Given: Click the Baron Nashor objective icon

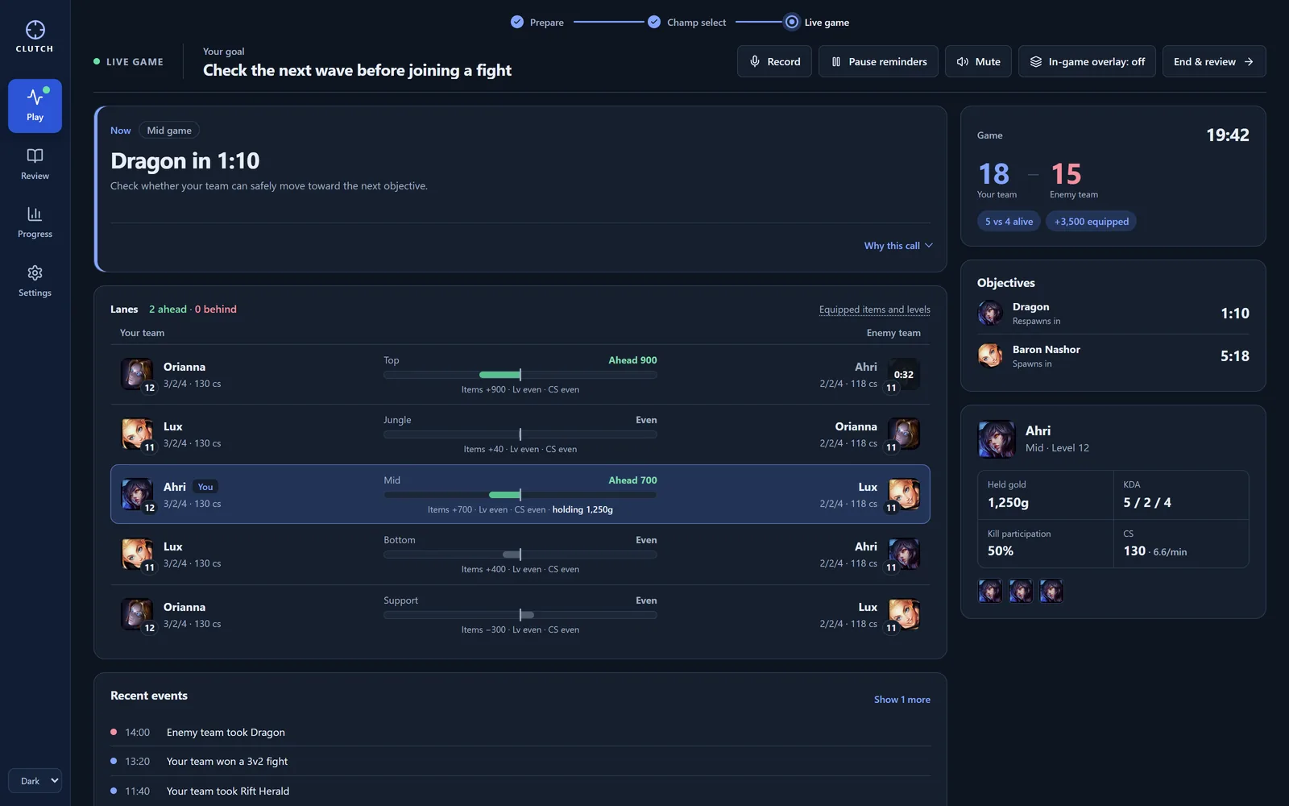Looking at the screenshot, I should (990, 355).
